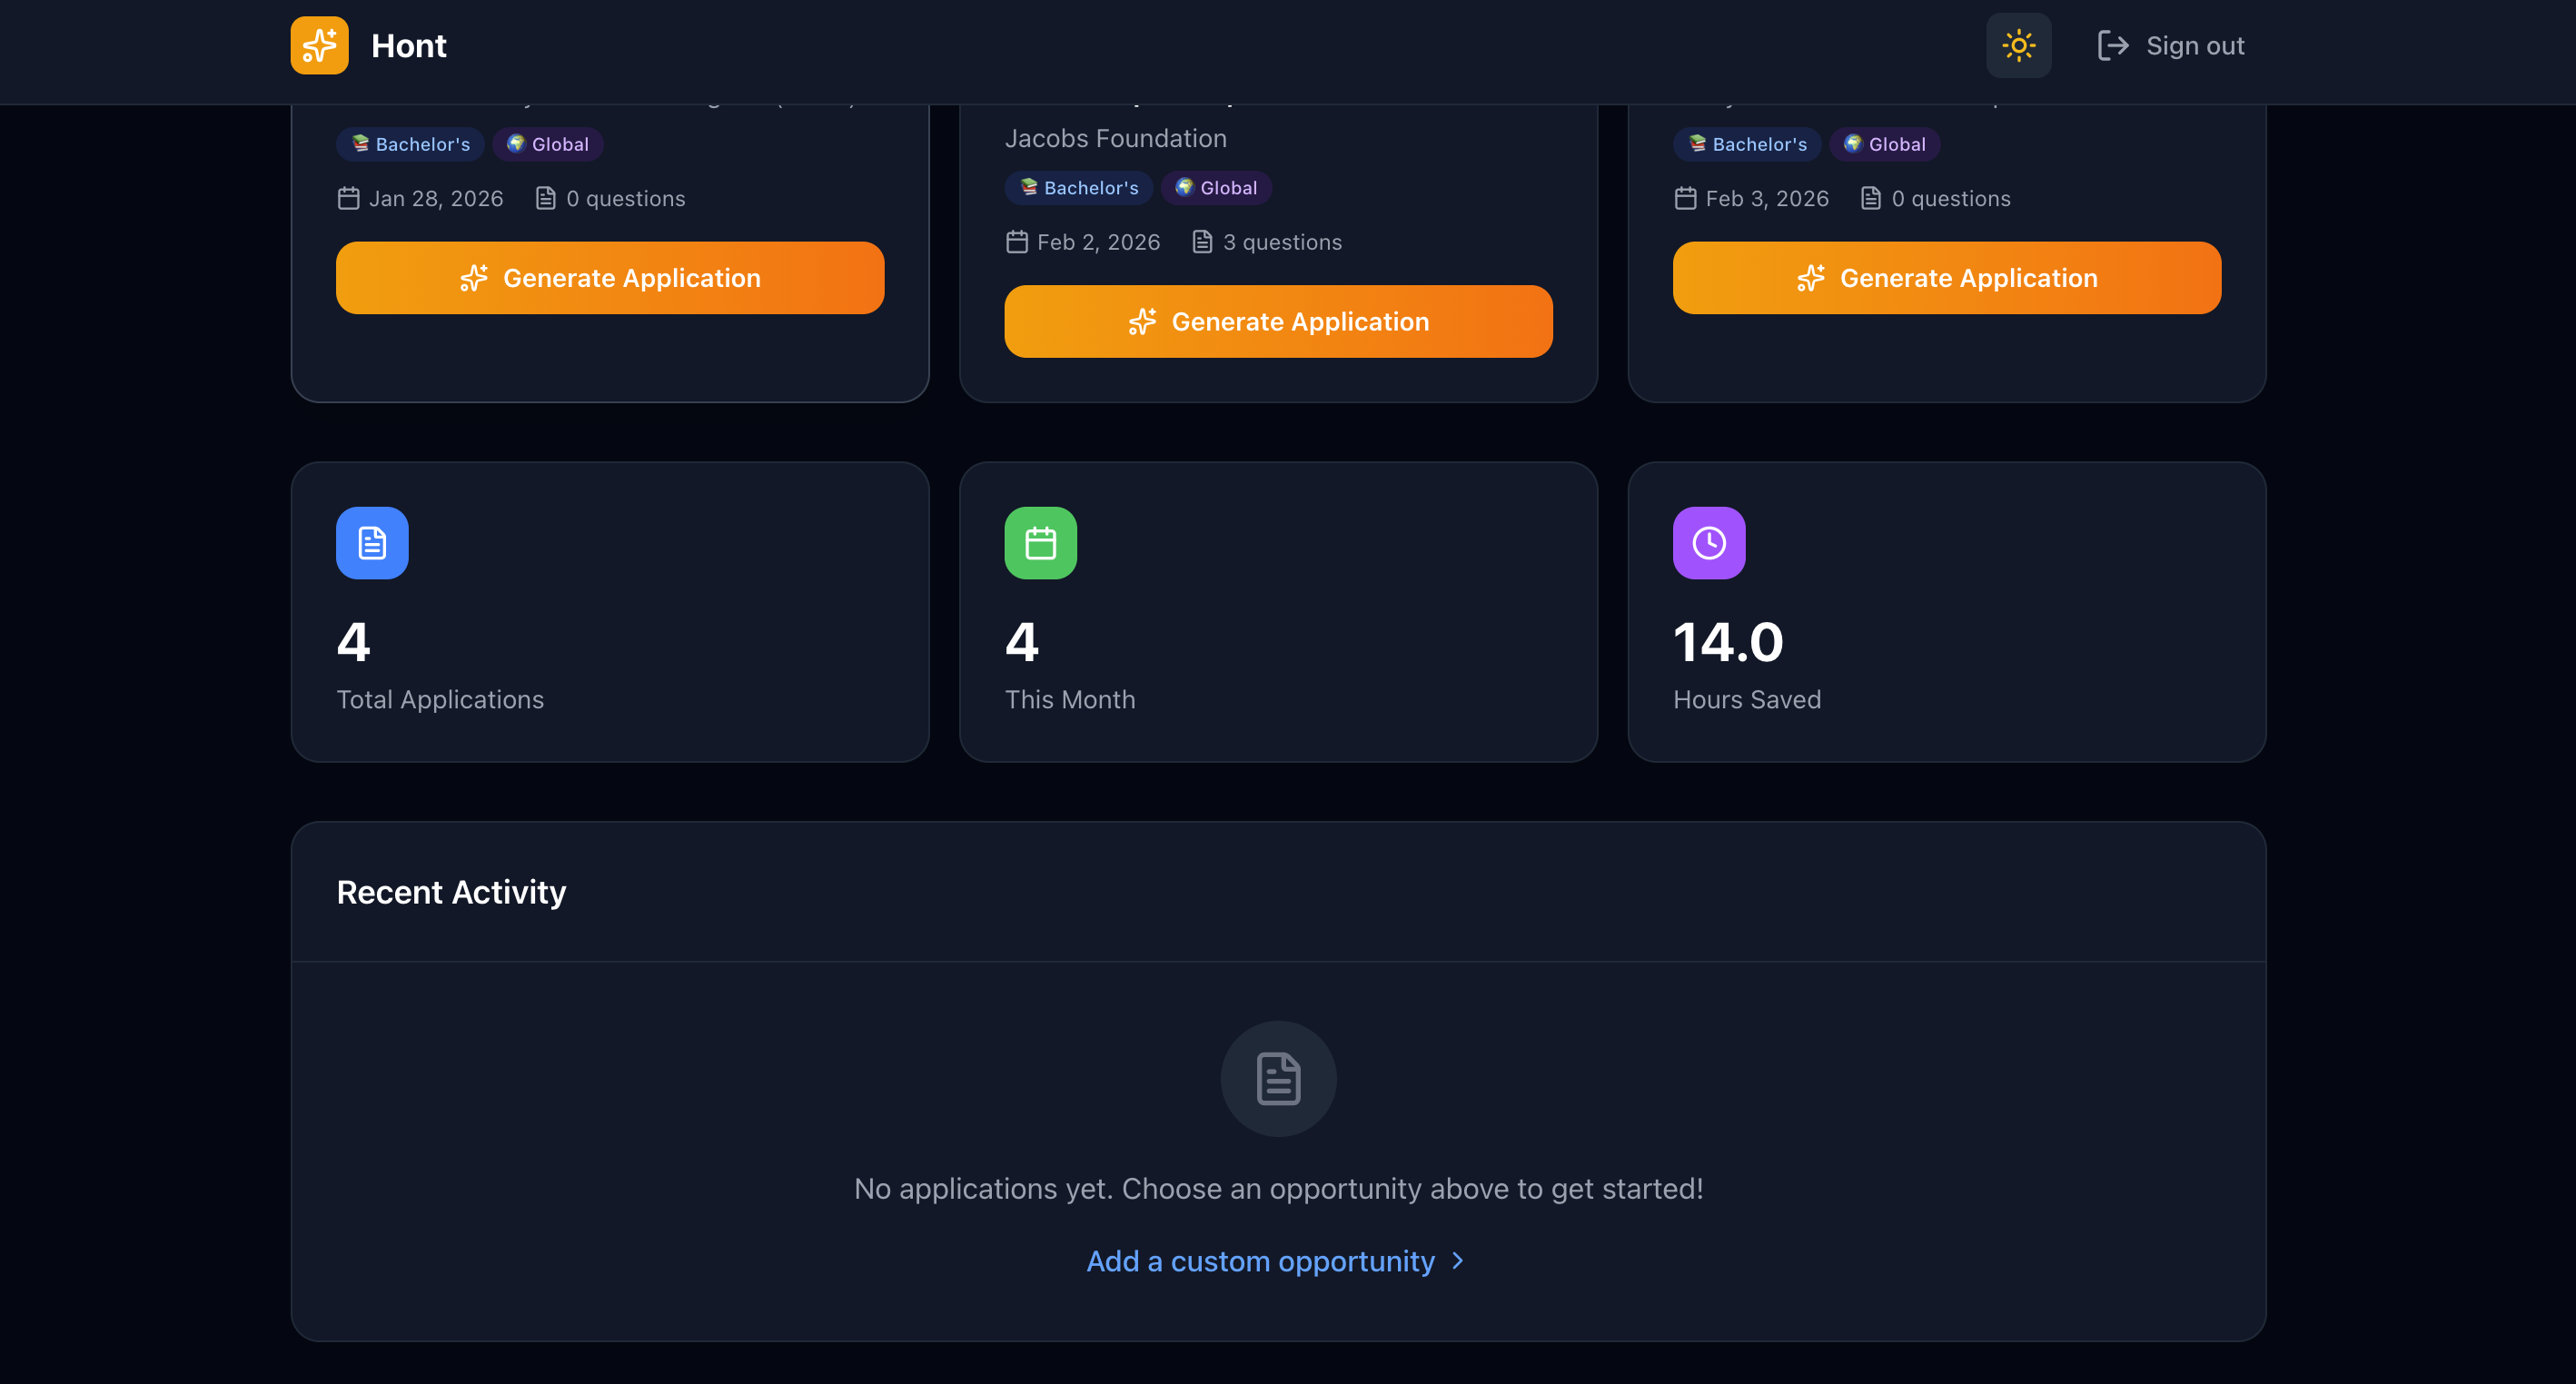
Task: Click the Bachelor's badge under Jacobs Foundation
Action: (1078, 187)
